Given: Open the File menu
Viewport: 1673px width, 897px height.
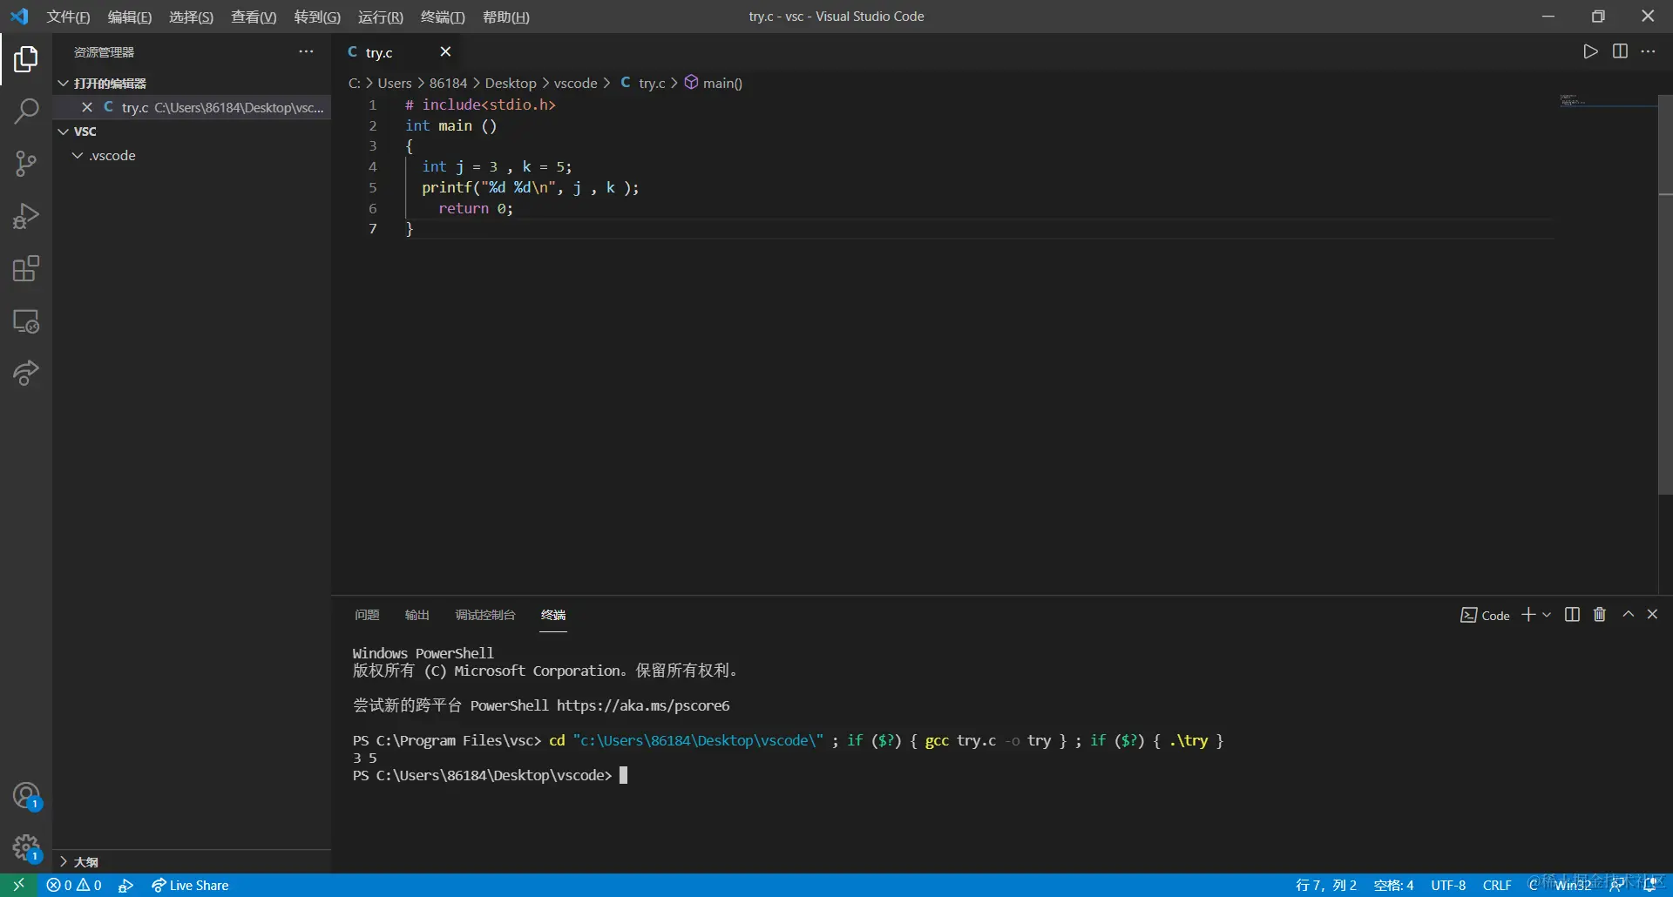Looking at the screenshot, I should pos(68,17).
